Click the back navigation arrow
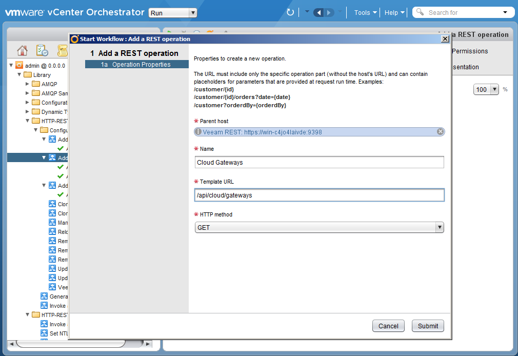 point(318,12)
